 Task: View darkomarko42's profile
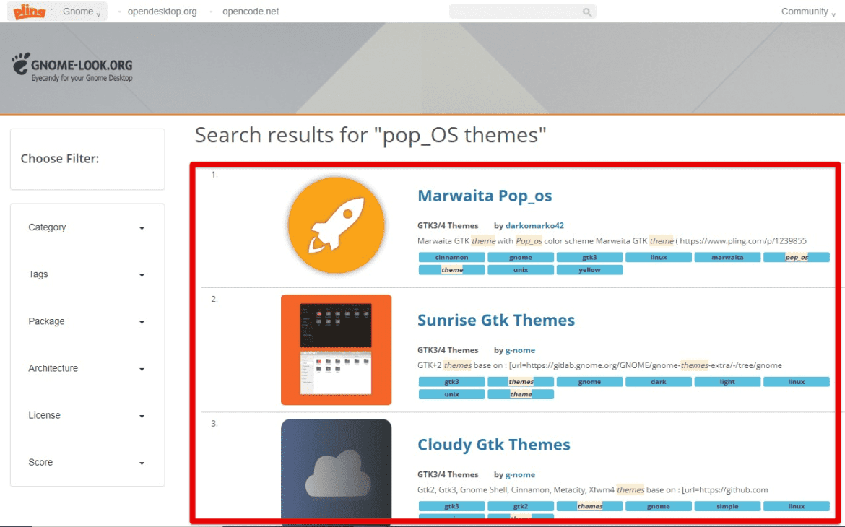[x=534, y=225]
